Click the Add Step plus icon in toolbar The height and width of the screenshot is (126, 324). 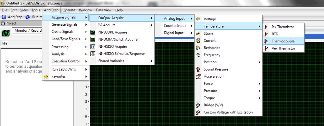tap(4, 17)
